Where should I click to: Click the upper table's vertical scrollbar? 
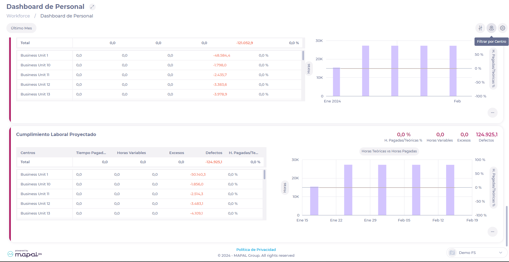[x=303, y=56]
